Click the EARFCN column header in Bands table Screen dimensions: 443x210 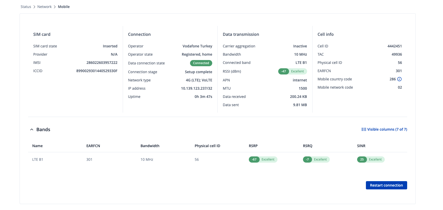[93, 146]
